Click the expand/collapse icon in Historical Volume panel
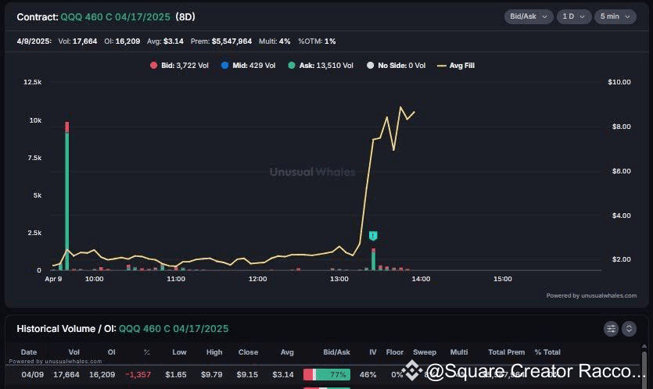 (629, 329)
